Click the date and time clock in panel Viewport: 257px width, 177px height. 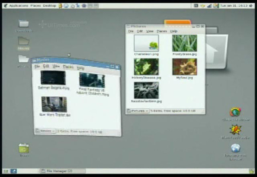(x=234, y=6)
